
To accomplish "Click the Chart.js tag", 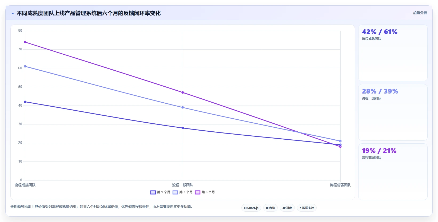I will pos(251,208).
